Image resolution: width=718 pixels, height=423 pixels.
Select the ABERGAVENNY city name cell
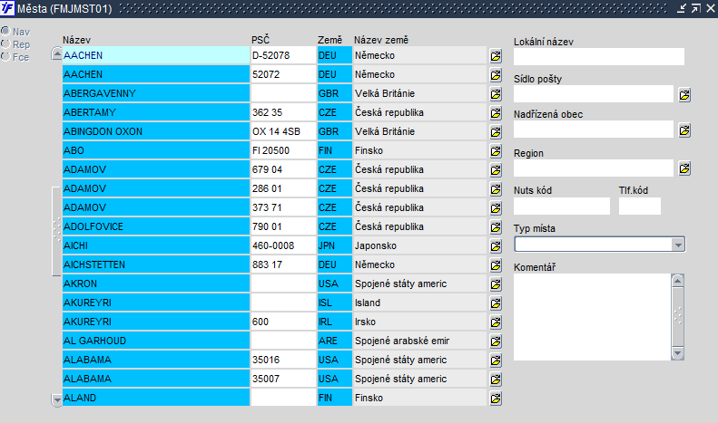pyautogui.click(x=156, y=93)
